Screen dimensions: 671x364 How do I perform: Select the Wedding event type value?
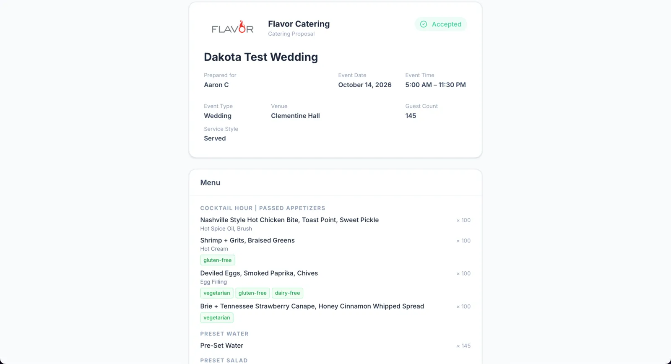click(x=217, y=116)
